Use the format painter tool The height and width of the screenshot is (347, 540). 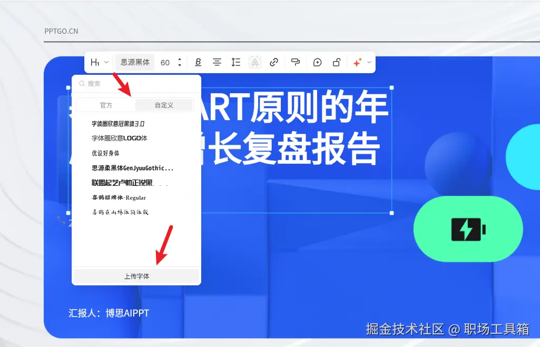click(x=296, y=62)
